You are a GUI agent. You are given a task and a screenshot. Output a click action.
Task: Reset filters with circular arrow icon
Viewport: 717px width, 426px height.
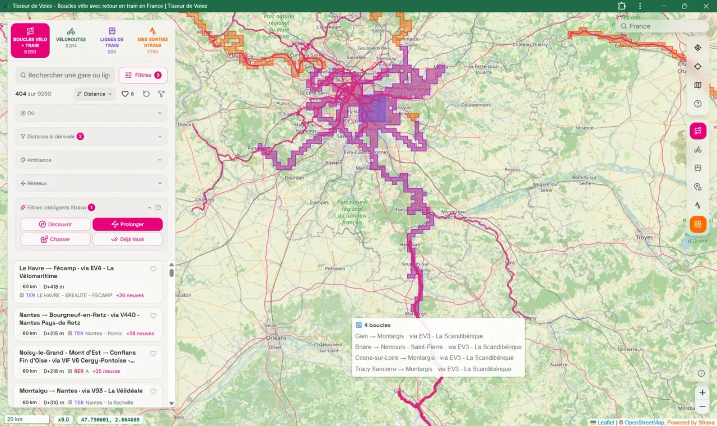[146, 94]
